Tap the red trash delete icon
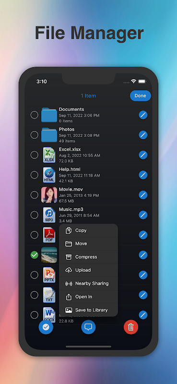177x384 pixels. point(131,327)
